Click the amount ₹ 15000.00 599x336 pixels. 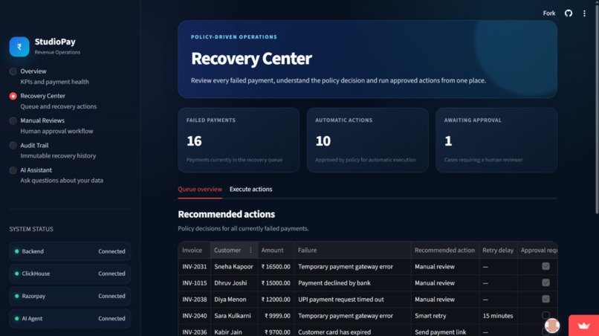click(x=276, y=283)
